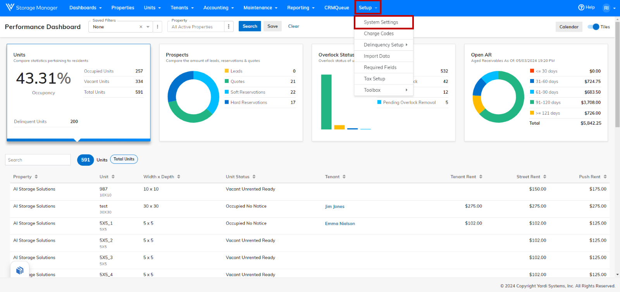Open Saved Filters three-dot options menu
This screenshot has width=620, height=292.
point(157,27)
